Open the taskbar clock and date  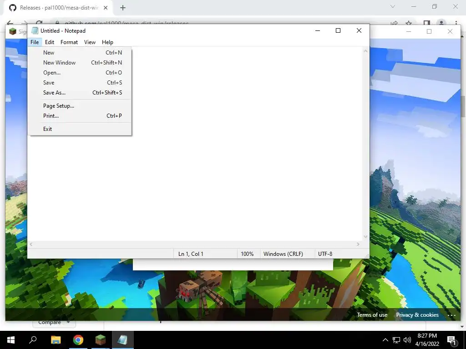[427, 340]
